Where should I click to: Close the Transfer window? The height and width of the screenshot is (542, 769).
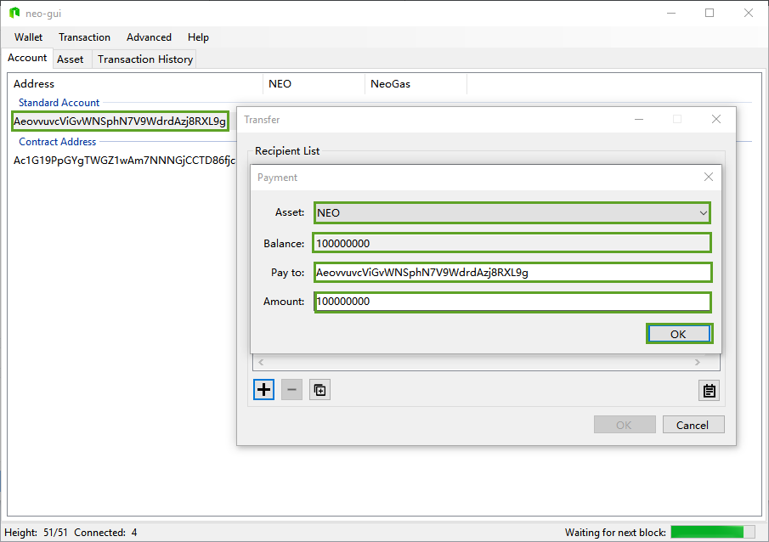pyautogui.click(x=716, y=119)
